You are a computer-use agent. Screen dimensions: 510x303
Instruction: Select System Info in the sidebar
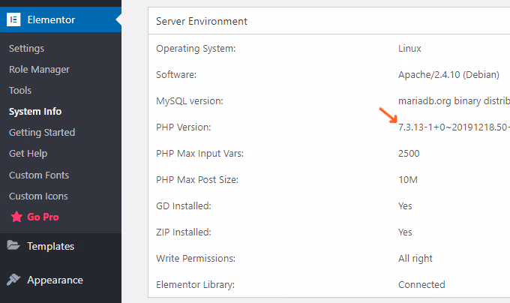click(x=35, y=112)
